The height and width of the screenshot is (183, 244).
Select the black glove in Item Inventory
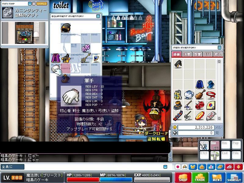[x=178, y=64]
